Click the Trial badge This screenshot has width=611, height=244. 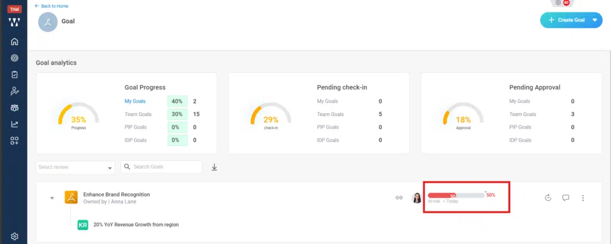(14, 10)
